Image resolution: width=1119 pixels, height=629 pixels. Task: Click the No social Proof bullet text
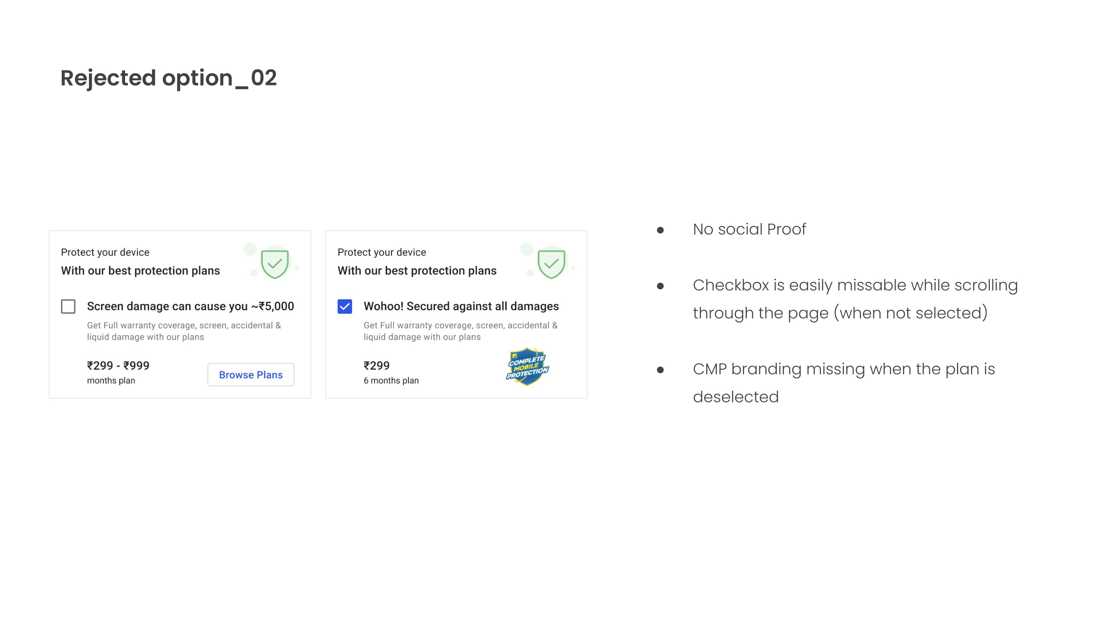pos(749,229)
